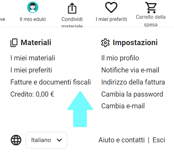Click Cambia e-mail
Viewport: 174px width, 156px height.
123,106
